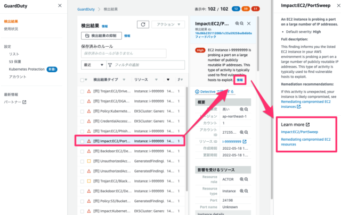Sort by the unlabeled black arrow column
Image resolution: width=341 pixels, height=215 pixels.
click(168, 80)
